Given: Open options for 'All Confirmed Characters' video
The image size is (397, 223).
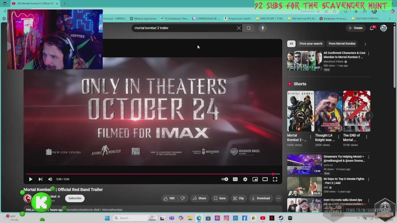Looking at the screenshot, I should 368,53.
